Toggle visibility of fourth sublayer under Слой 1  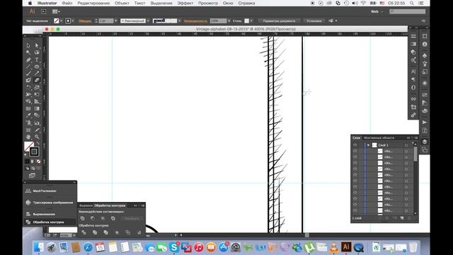pyautogui.click(x=355, y=169)
